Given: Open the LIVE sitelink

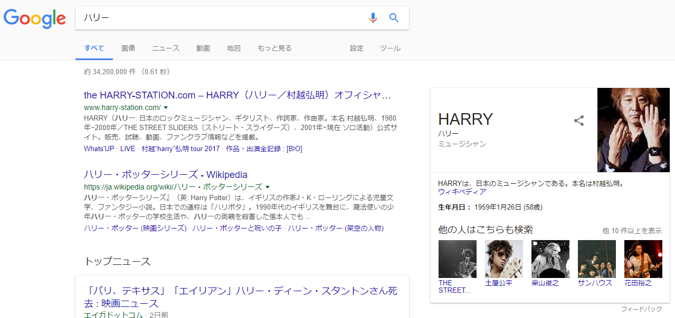Looking at the screenshot, I should tap(128, 149).
